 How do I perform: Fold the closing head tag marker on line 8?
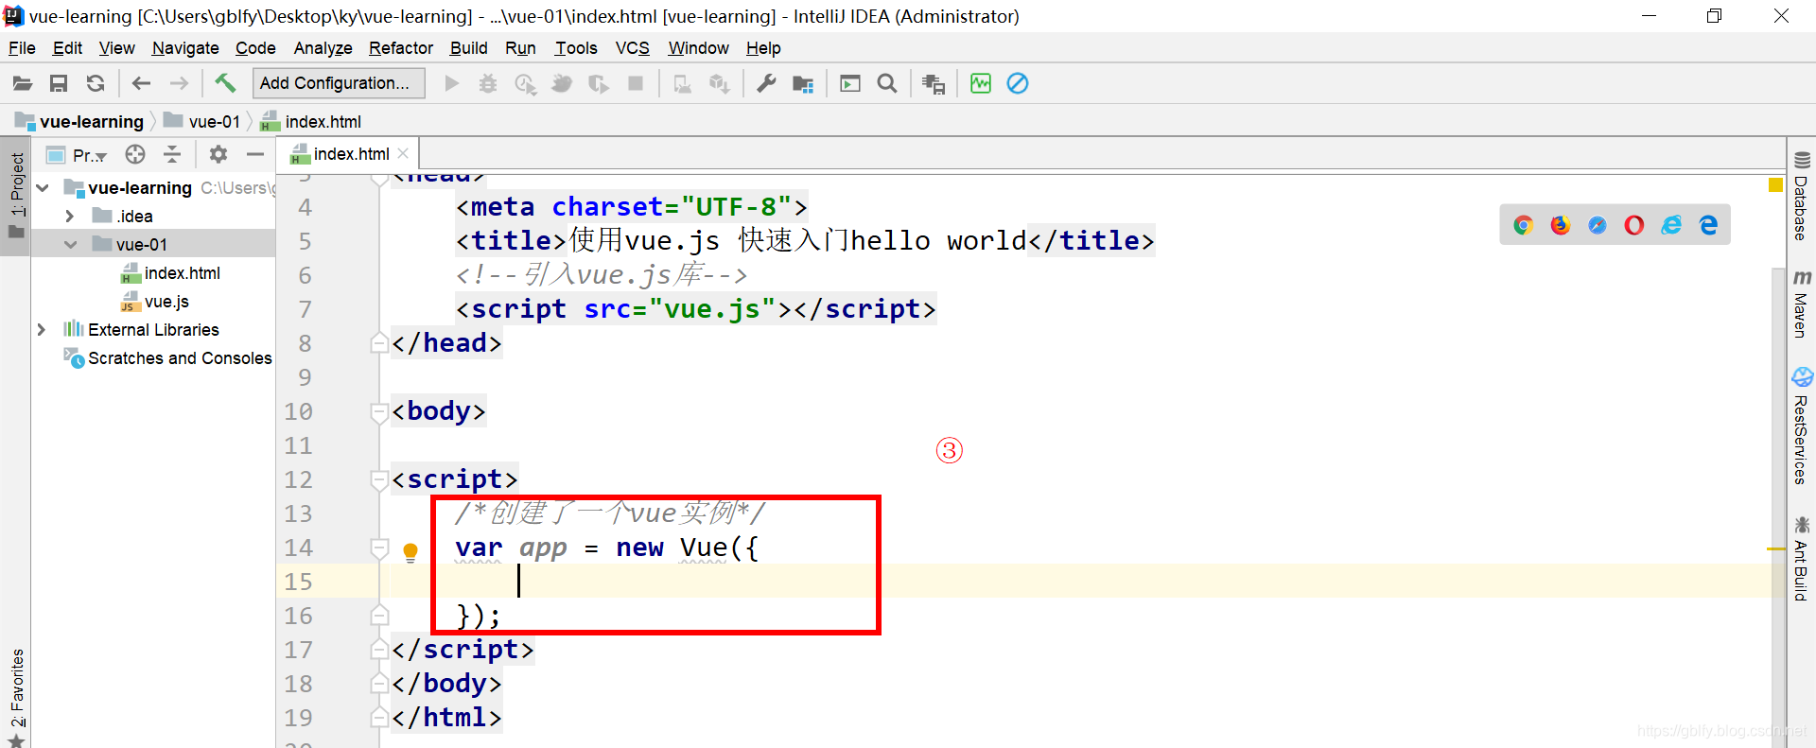(x=379, y=343)
